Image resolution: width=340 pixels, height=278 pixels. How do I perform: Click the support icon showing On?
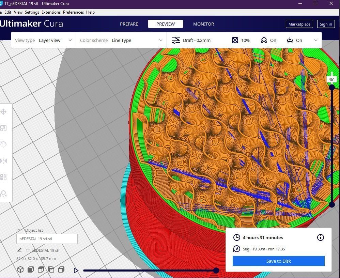click(x=264, y=40)
